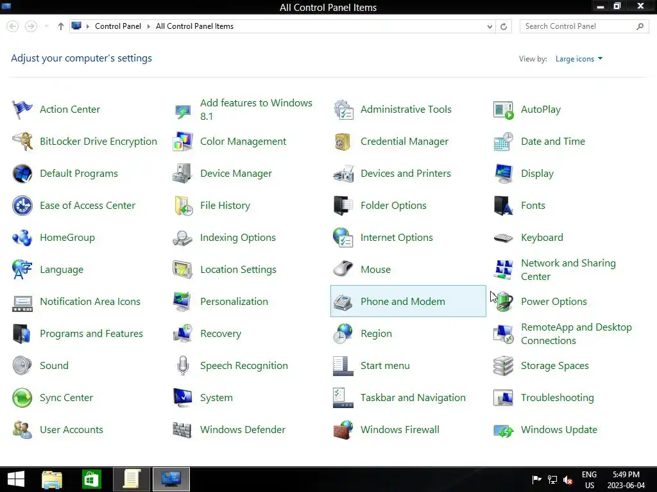657x492 pixels.
Task: Expand the address bar history dropdown arrow
Action: click(490, 26)
